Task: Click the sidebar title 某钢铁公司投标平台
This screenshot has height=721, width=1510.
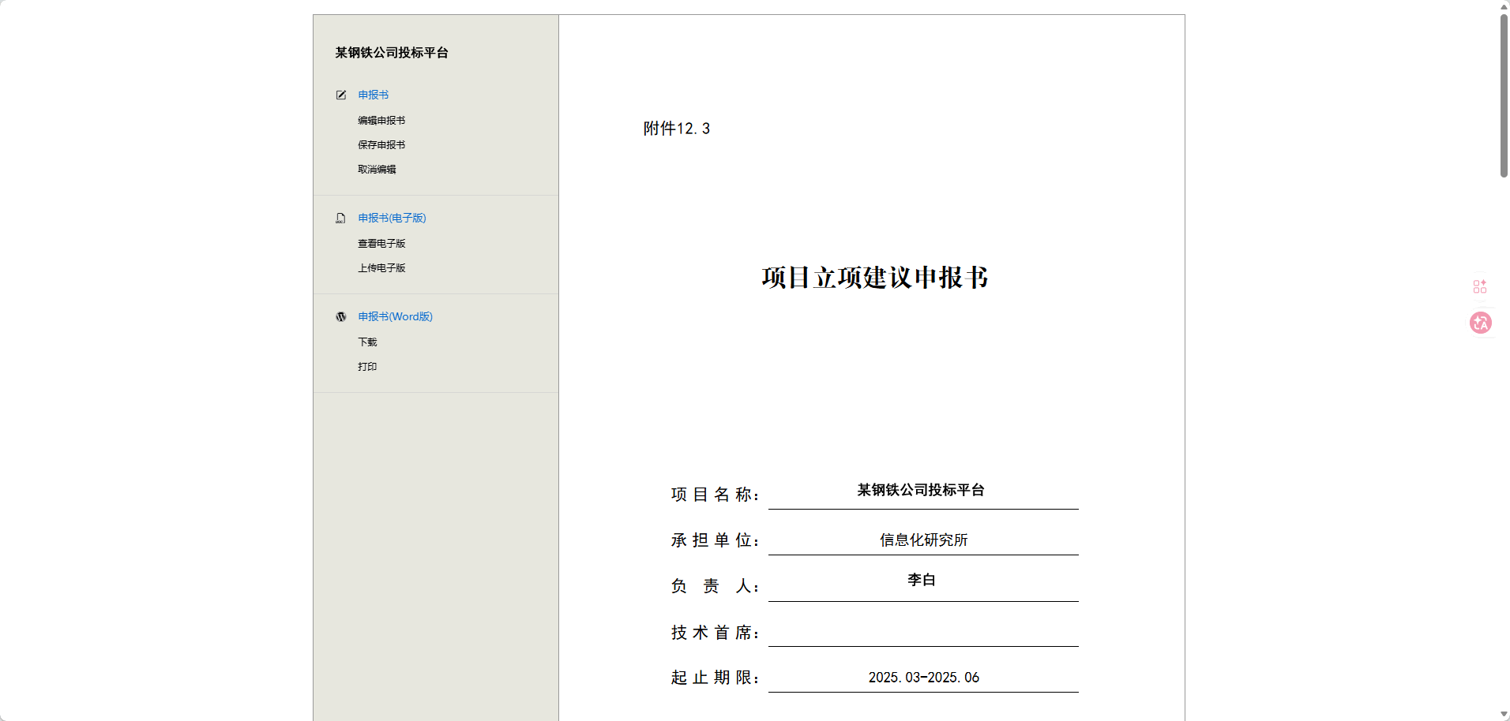Action: pyautogui.click(x=392, y=53)
